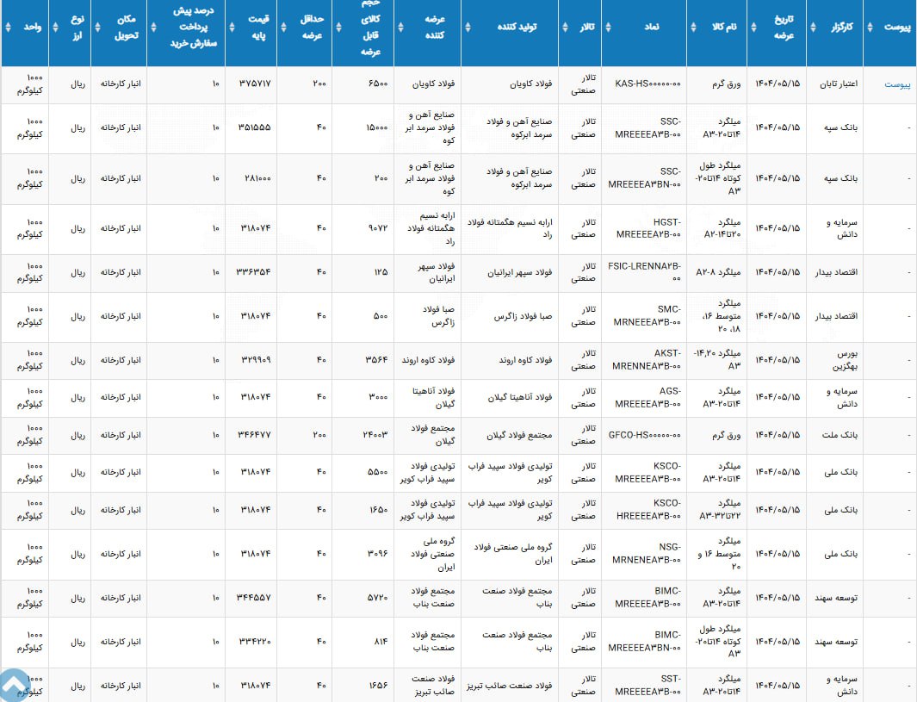
Task: Click sort arrows icon beside نماد header
Action: coord(607,27)
